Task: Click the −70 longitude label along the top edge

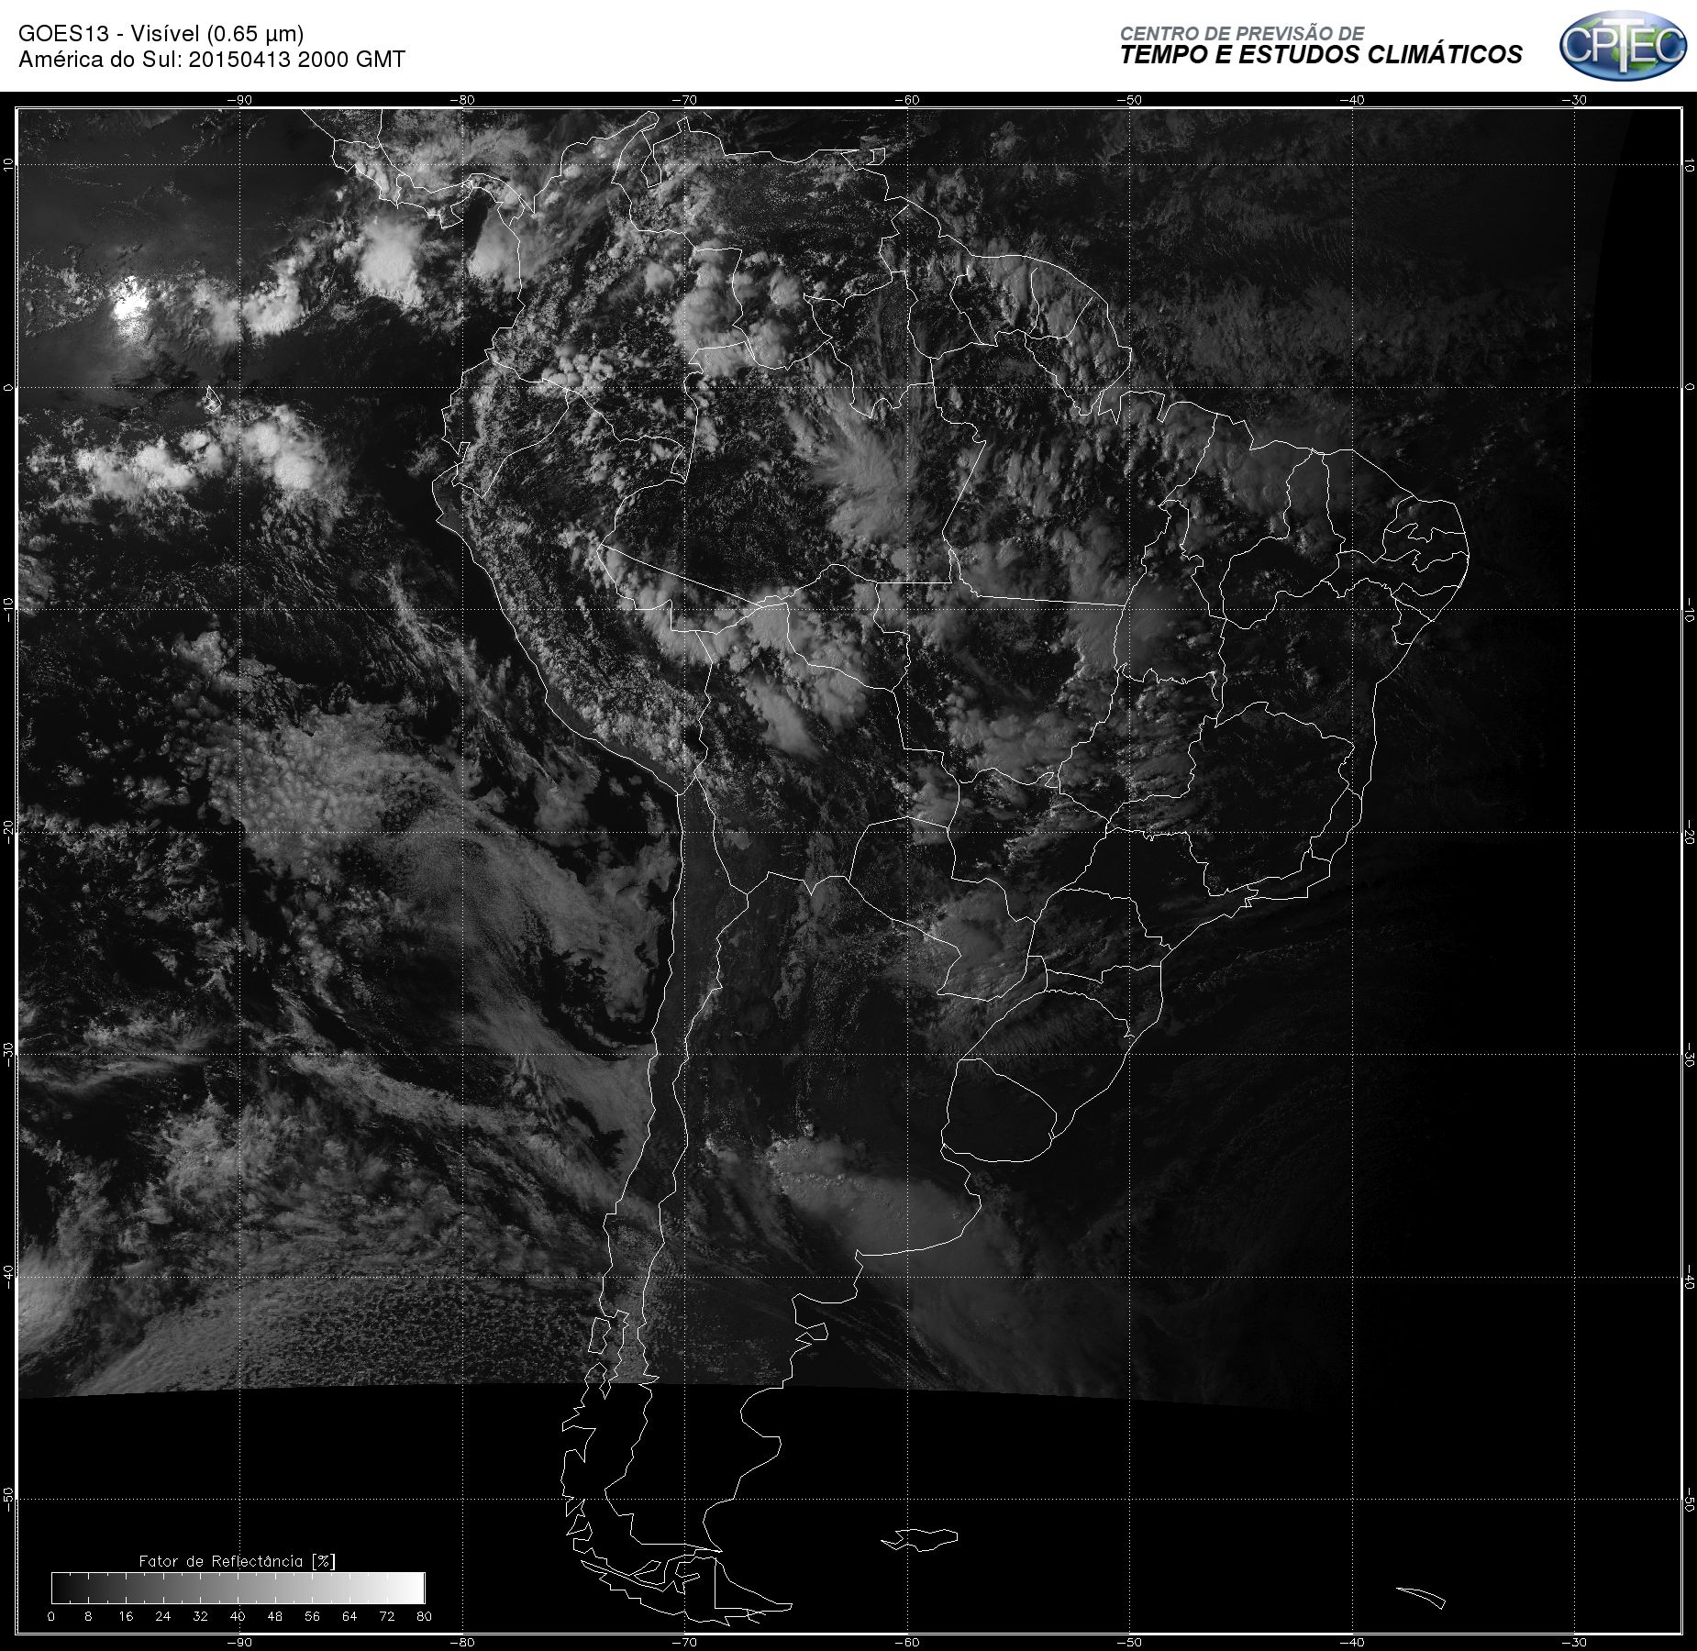Action: (684, 100)
